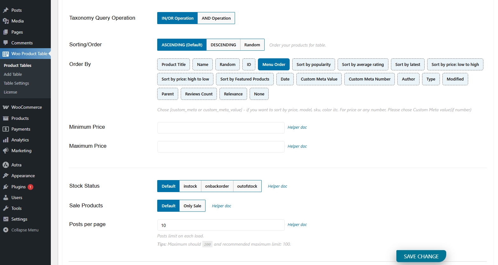Order by Date
Screen dimensions: 498x265
[285, 79]
